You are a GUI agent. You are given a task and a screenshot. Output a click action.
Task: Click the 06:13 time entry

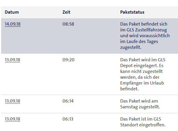(x=68, y=119)
